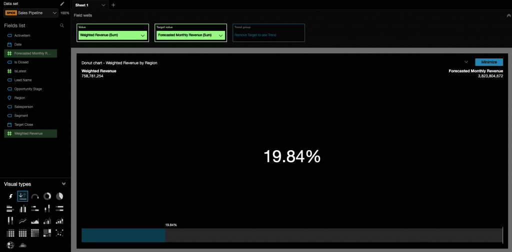This screenshot has width=512, height=252.
Task: Select the AutoGraph lightning bolt visual type
Action: coord(10,197)
